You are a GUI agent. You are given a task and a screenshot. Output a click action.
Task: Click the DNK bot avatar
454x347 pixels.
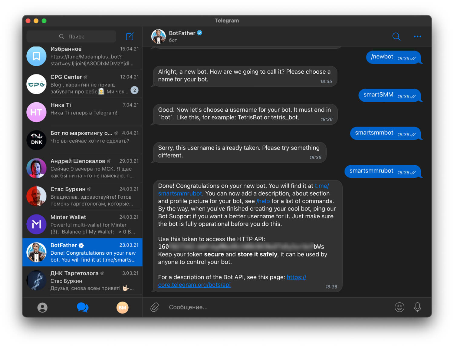[x=36, y=140]
